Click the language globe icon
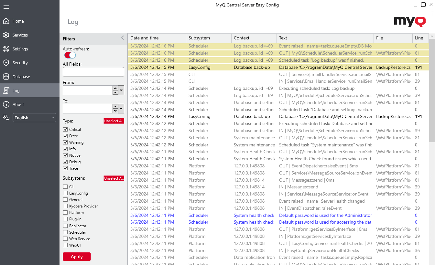Screen dimensions: 435x265 pos(6,117)
